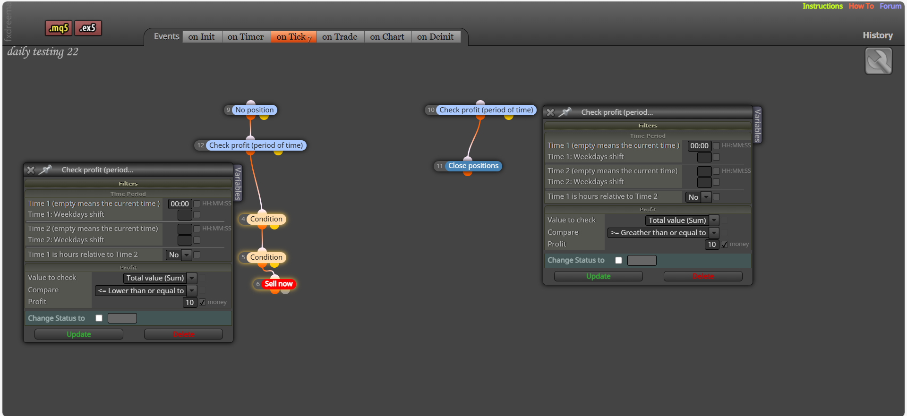The width and height of the screenshot is (907, 416).
Task: Click project title daily testing 22
Action: tap(43, 52)
